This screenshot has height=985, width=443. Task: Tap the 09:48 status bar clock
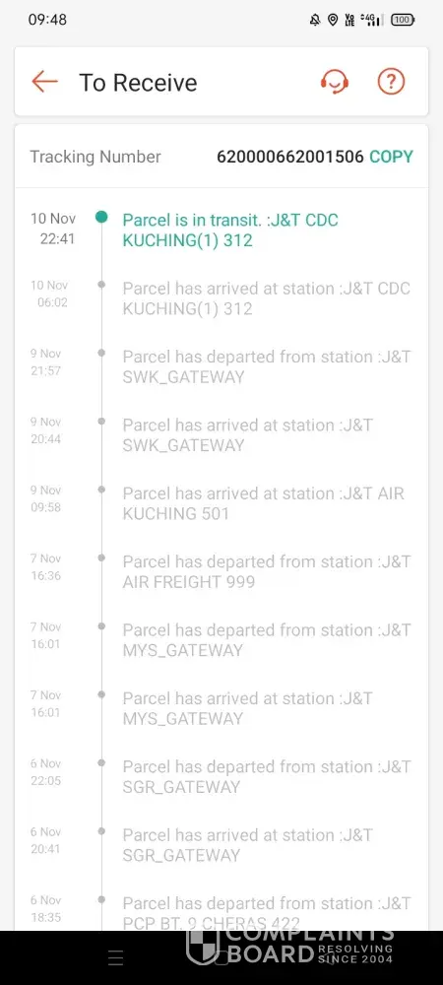coord(47,20)
